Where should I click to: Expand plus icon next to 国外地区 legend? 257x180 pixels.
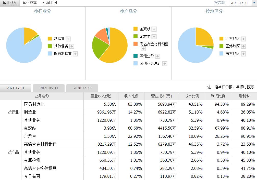click(243, 46)
